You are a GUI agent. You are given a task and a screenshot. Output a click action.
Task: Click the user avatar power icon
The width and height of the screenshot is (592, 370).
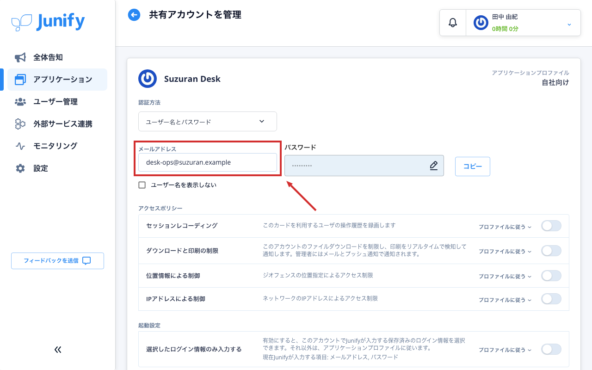(x=481, y=23)
